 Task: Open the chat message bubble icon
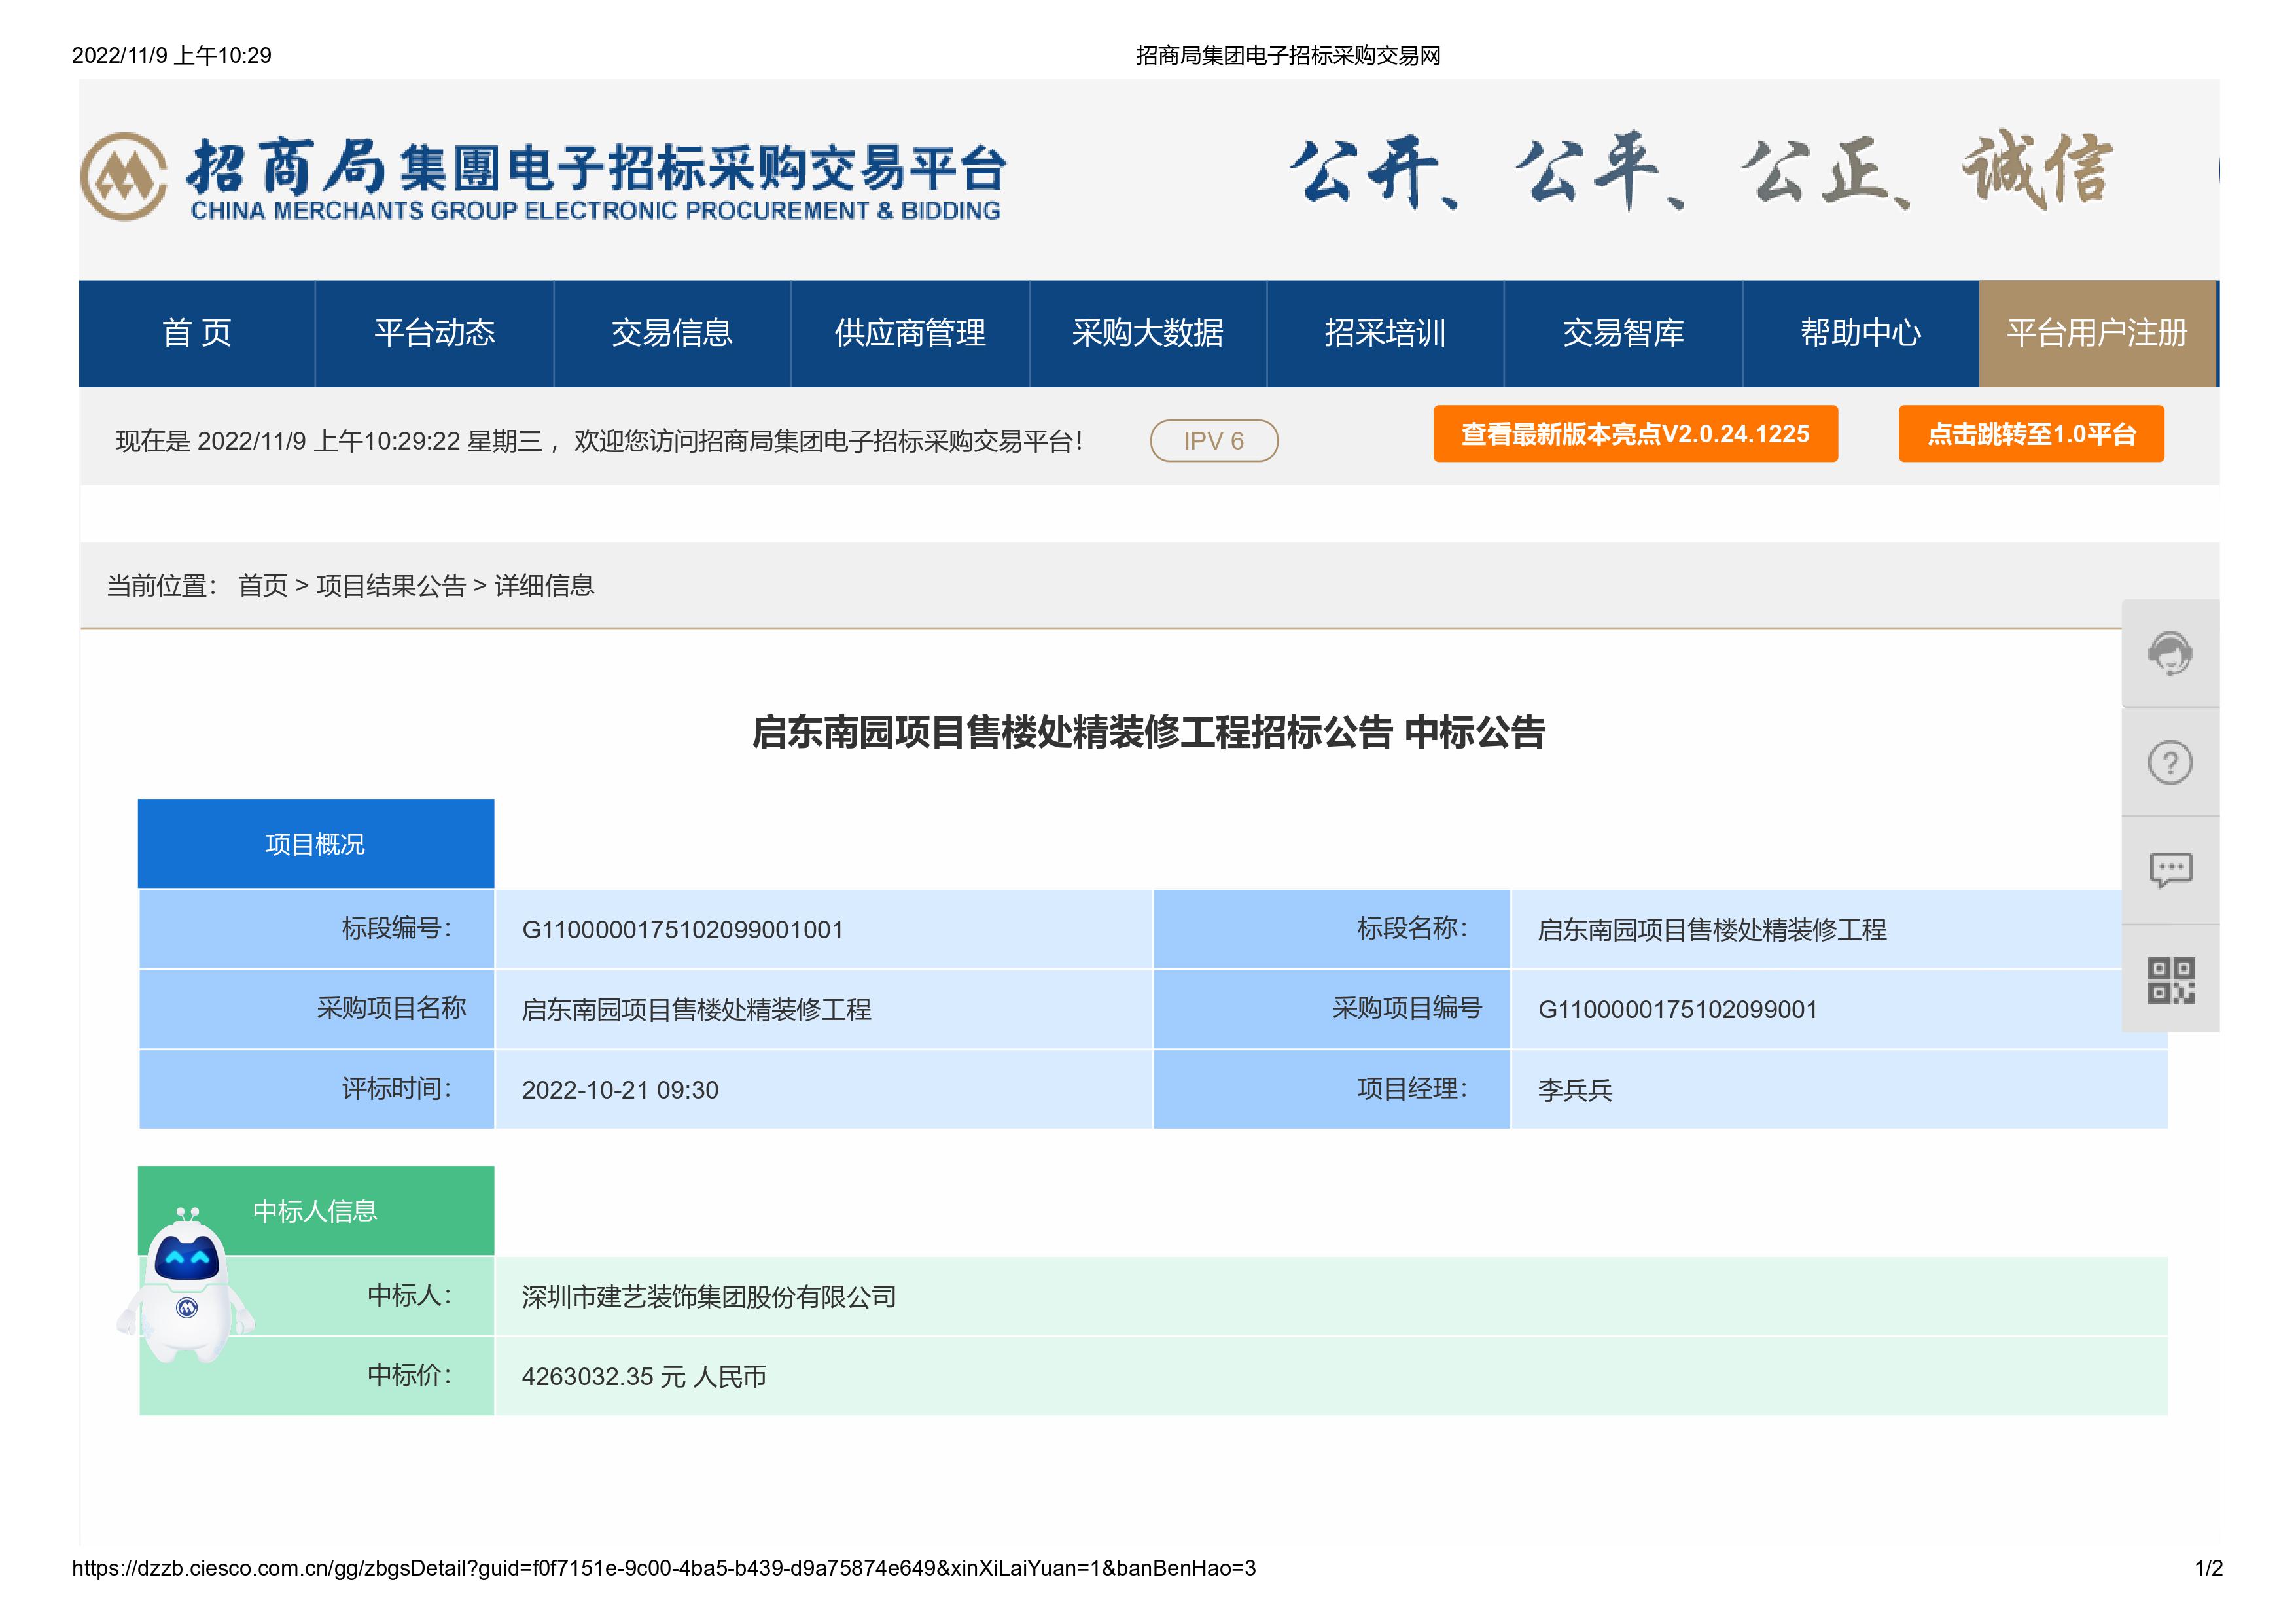point(2170,870)
